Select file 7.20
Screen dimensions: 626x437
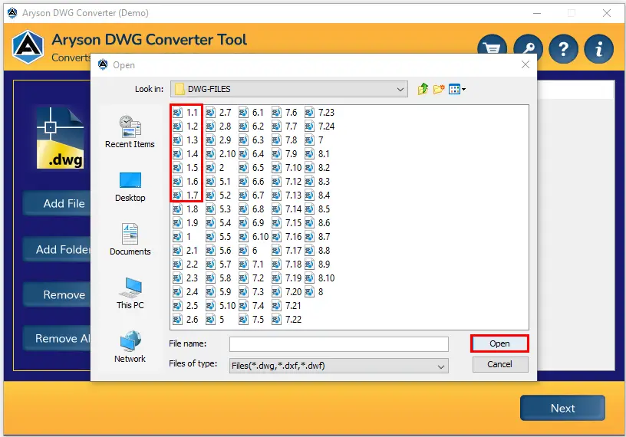(x=287, y=292)
